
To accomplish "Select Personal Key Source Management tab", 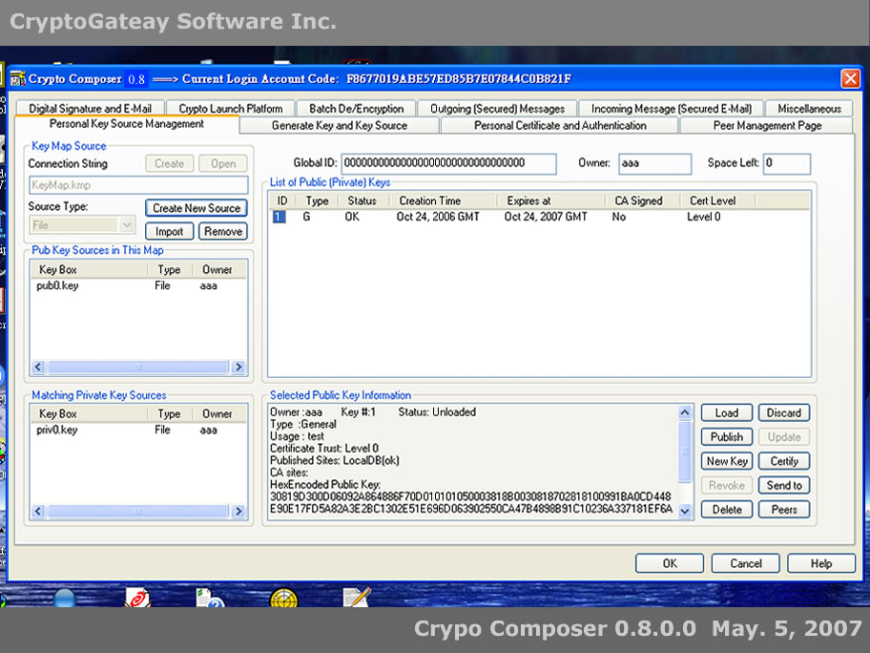I will click(x=127, y=124).
